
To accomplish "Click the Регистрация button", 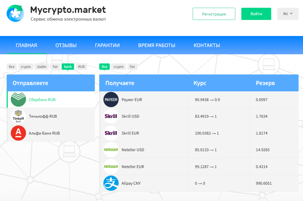I will 214,14.
